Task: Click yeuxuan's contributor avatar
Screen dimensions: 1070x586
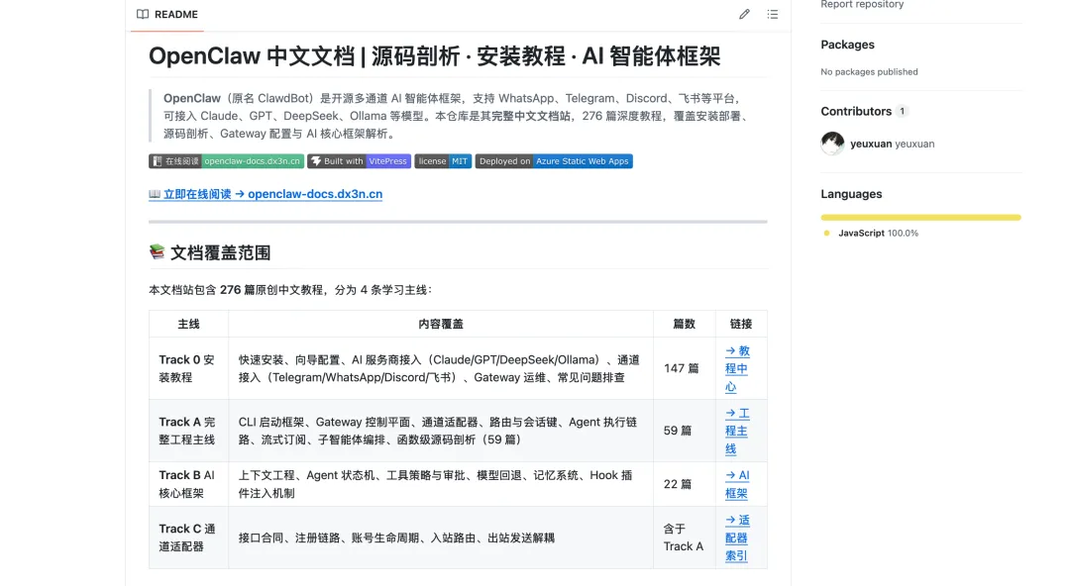Action: 832,144
